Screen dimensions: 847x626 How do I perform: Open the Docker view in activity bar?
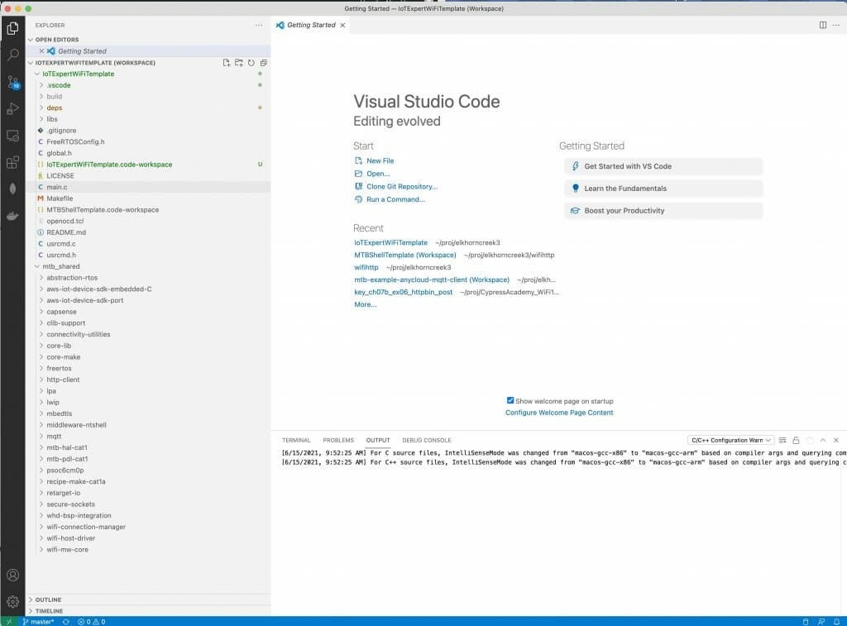(x=12, y=216)
